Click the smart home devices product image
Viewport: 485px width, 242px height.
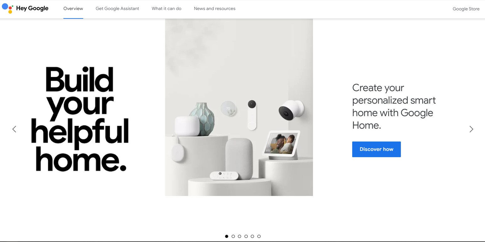coord(239,107)
